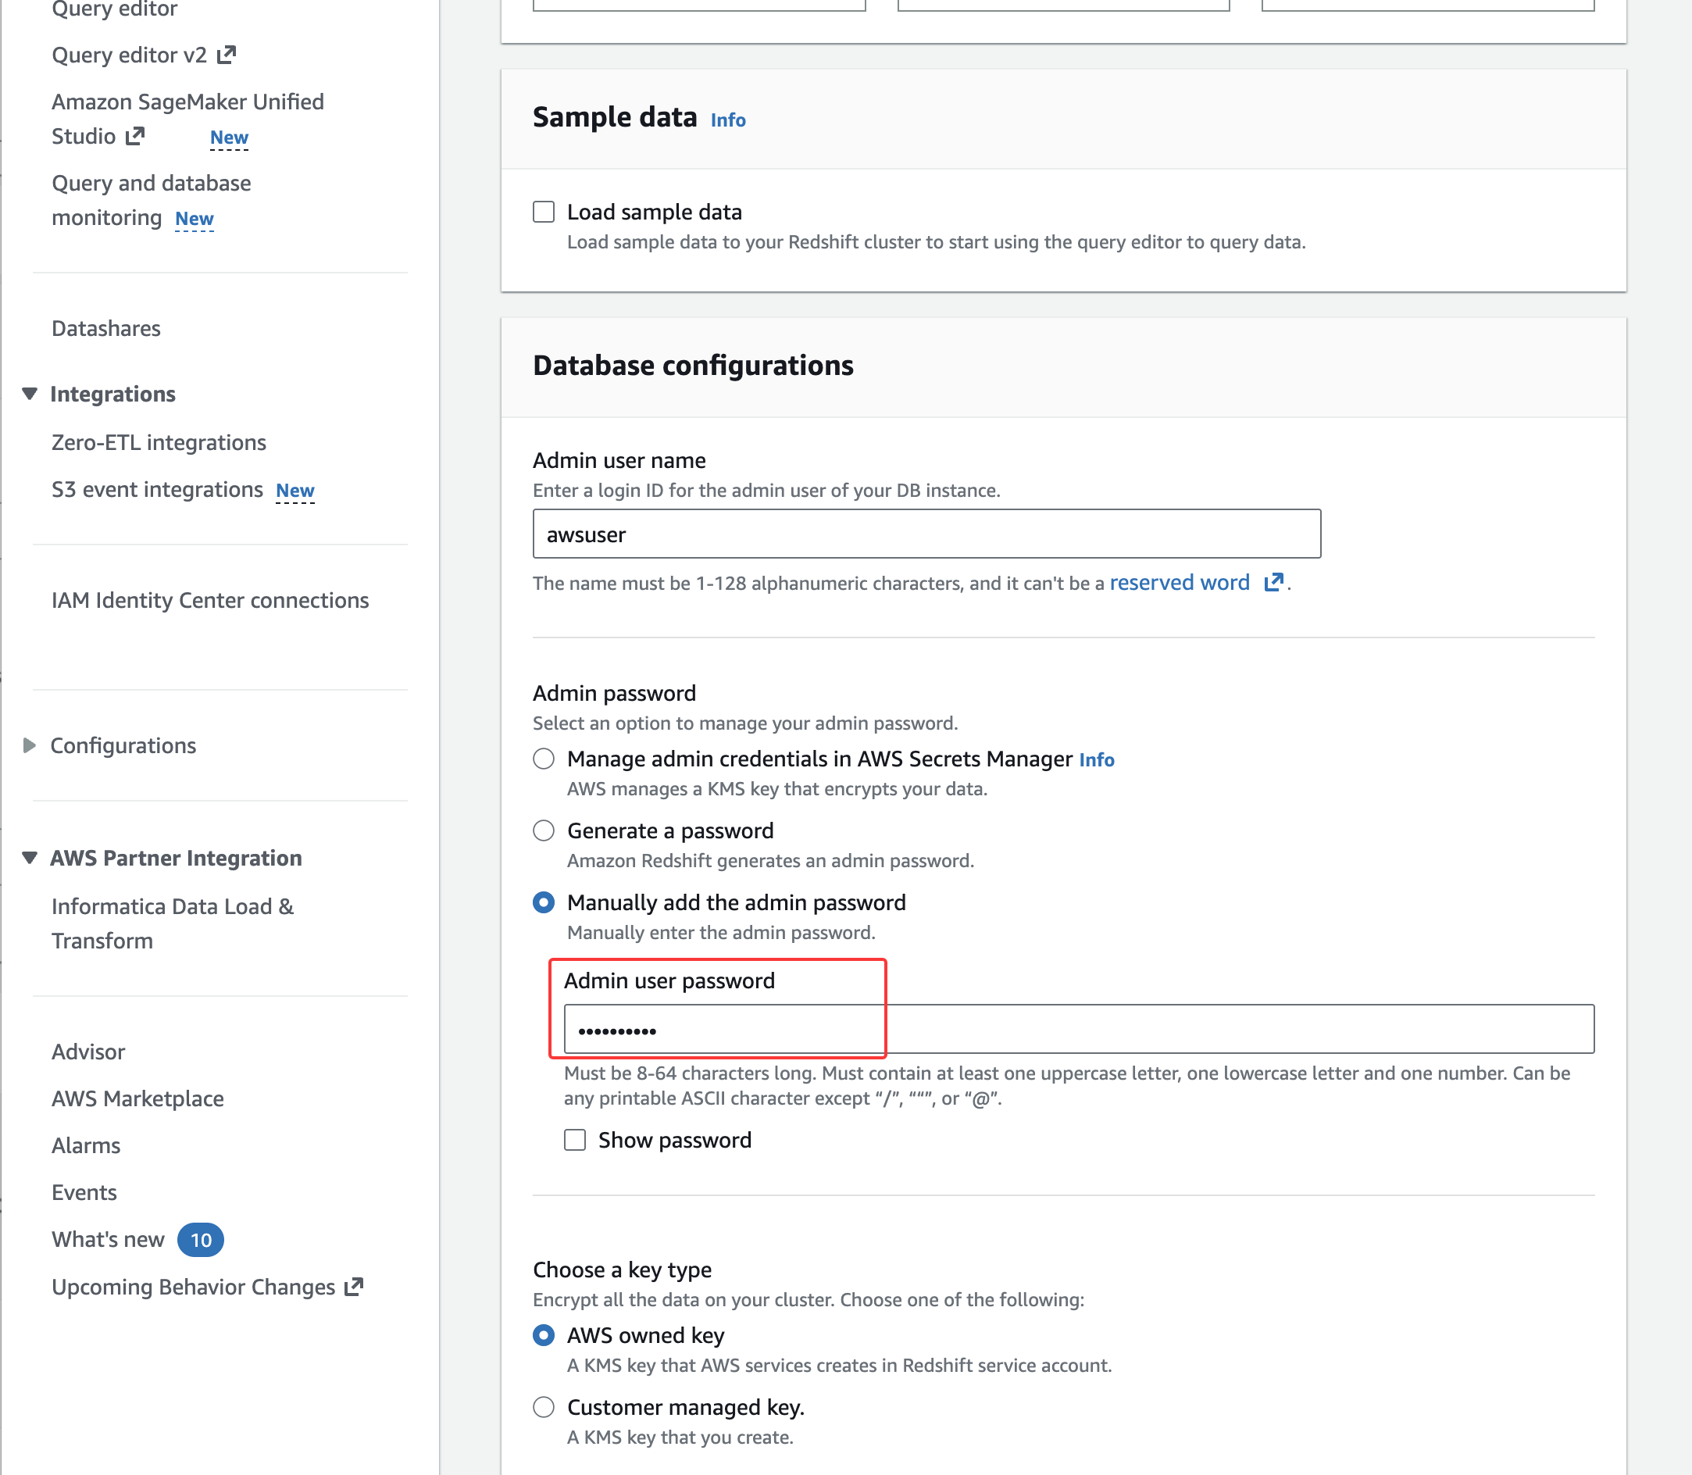The image size is (1692, 1475).
Task: Click the Admin user name field
Action: tap(926, 534)
